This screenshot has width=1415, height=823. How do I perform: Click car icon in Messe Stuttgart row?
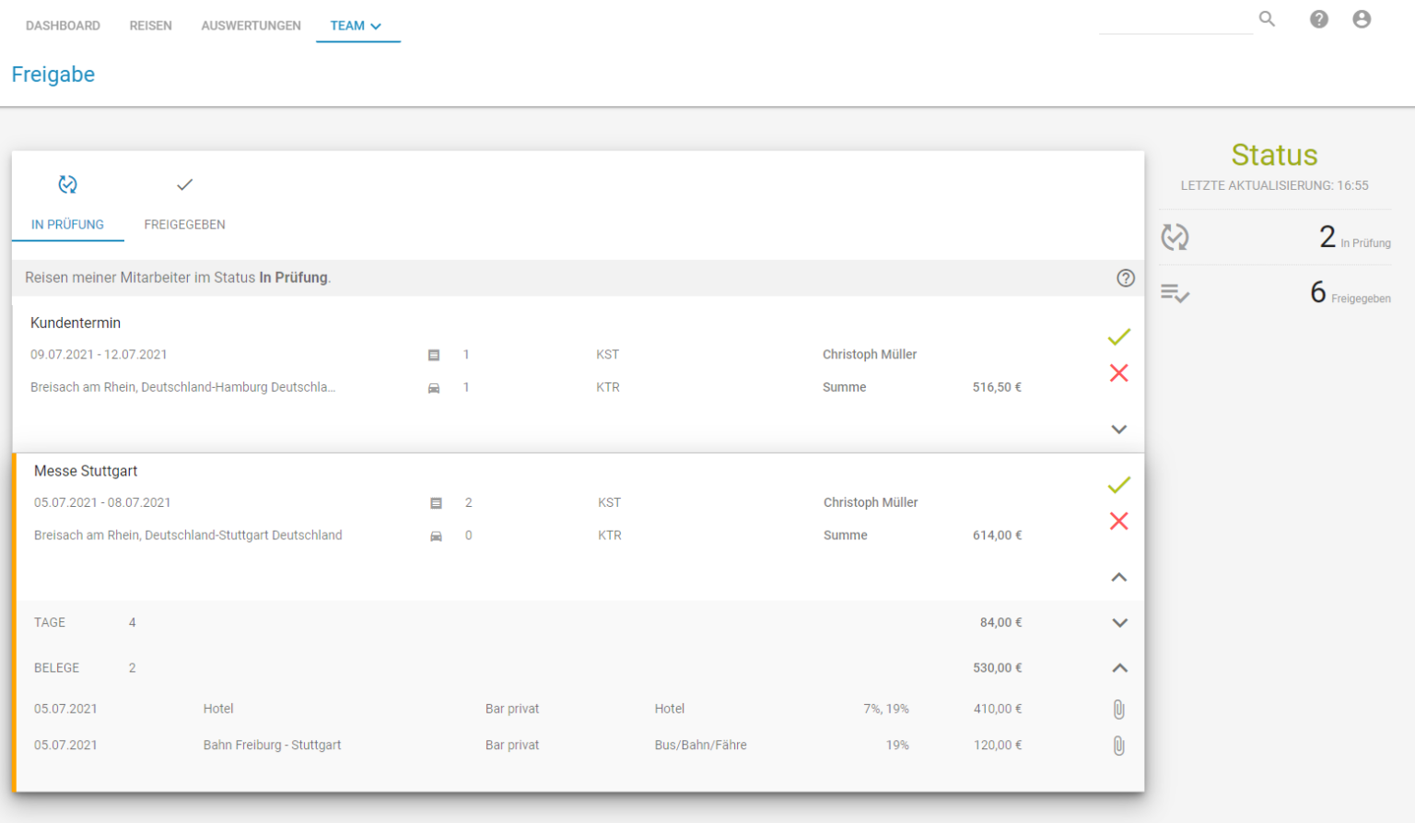click(x=436, y=536)
